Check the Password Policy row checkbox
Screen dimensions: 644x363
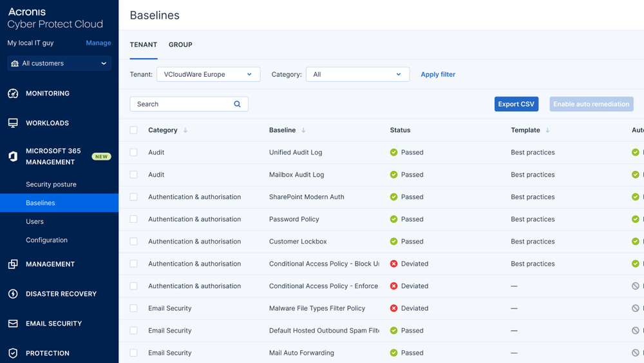coord(133,219)
